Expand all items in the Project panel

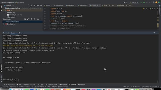coord(31,5)
